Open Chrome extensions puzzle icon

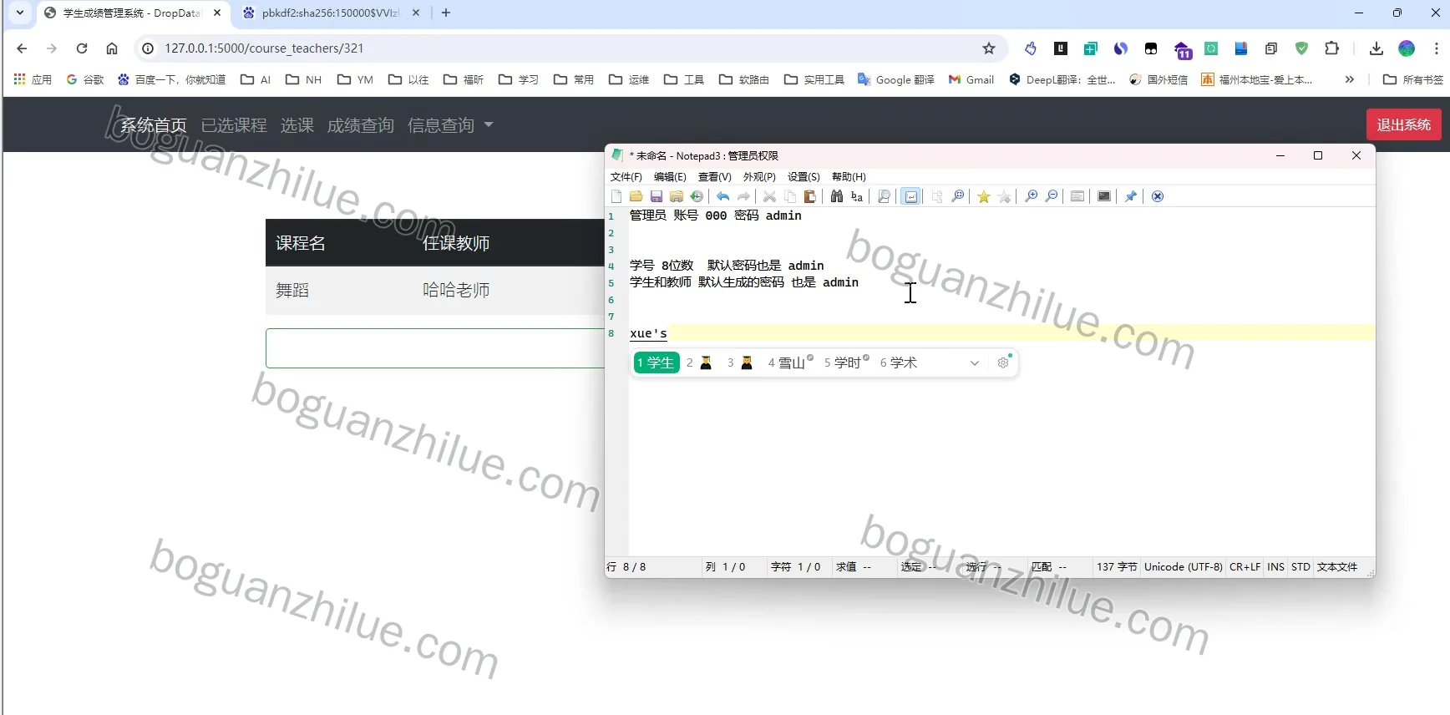click(1332, 48)
